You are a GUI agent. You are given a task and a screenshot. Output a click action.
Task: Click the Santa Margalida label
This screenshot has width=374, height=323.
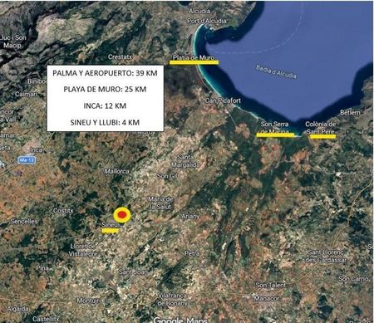click(x=185, y=161)
